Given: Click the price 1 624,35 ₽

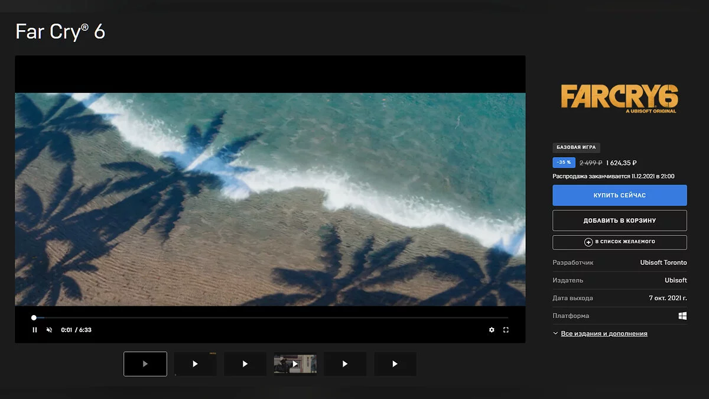Looking at the screenshot, I should [x=621, y=163].
